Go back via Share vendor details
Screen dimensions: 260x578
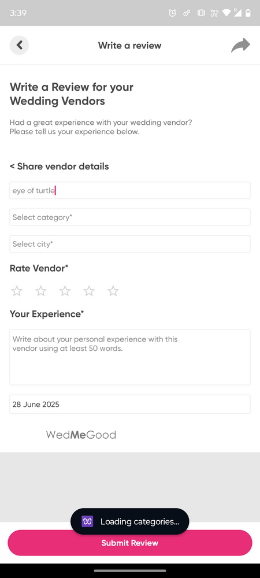60,166
